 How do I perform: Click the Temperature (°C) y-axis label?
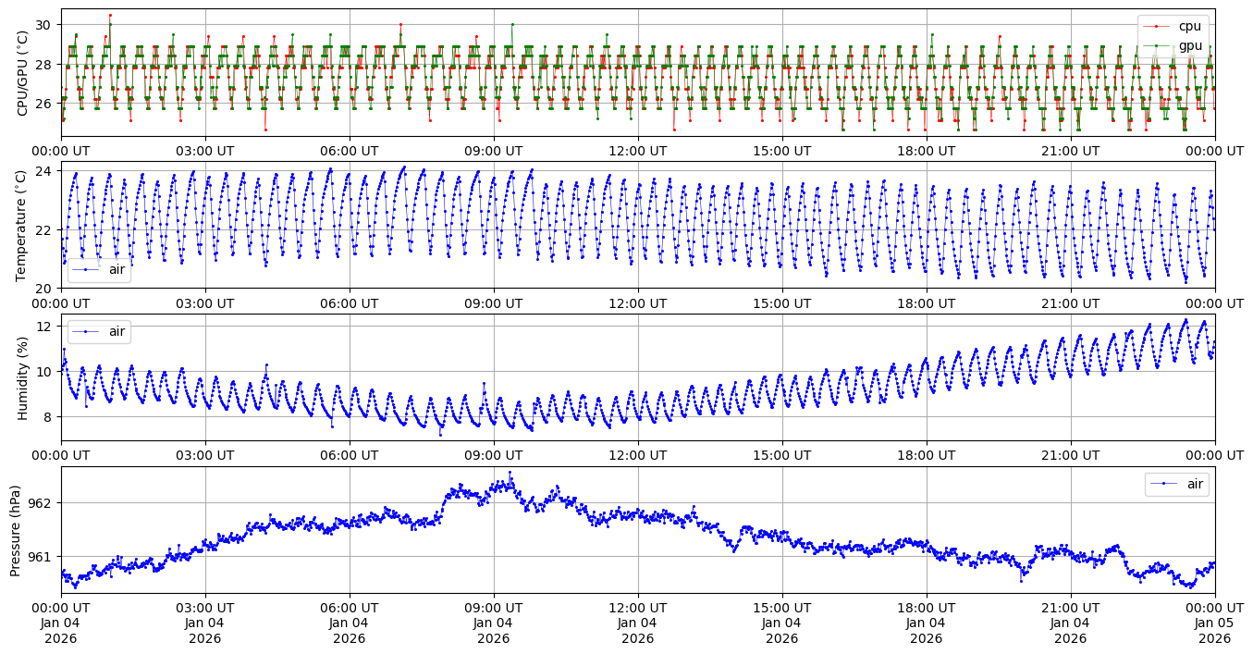(x=22, y=225)
